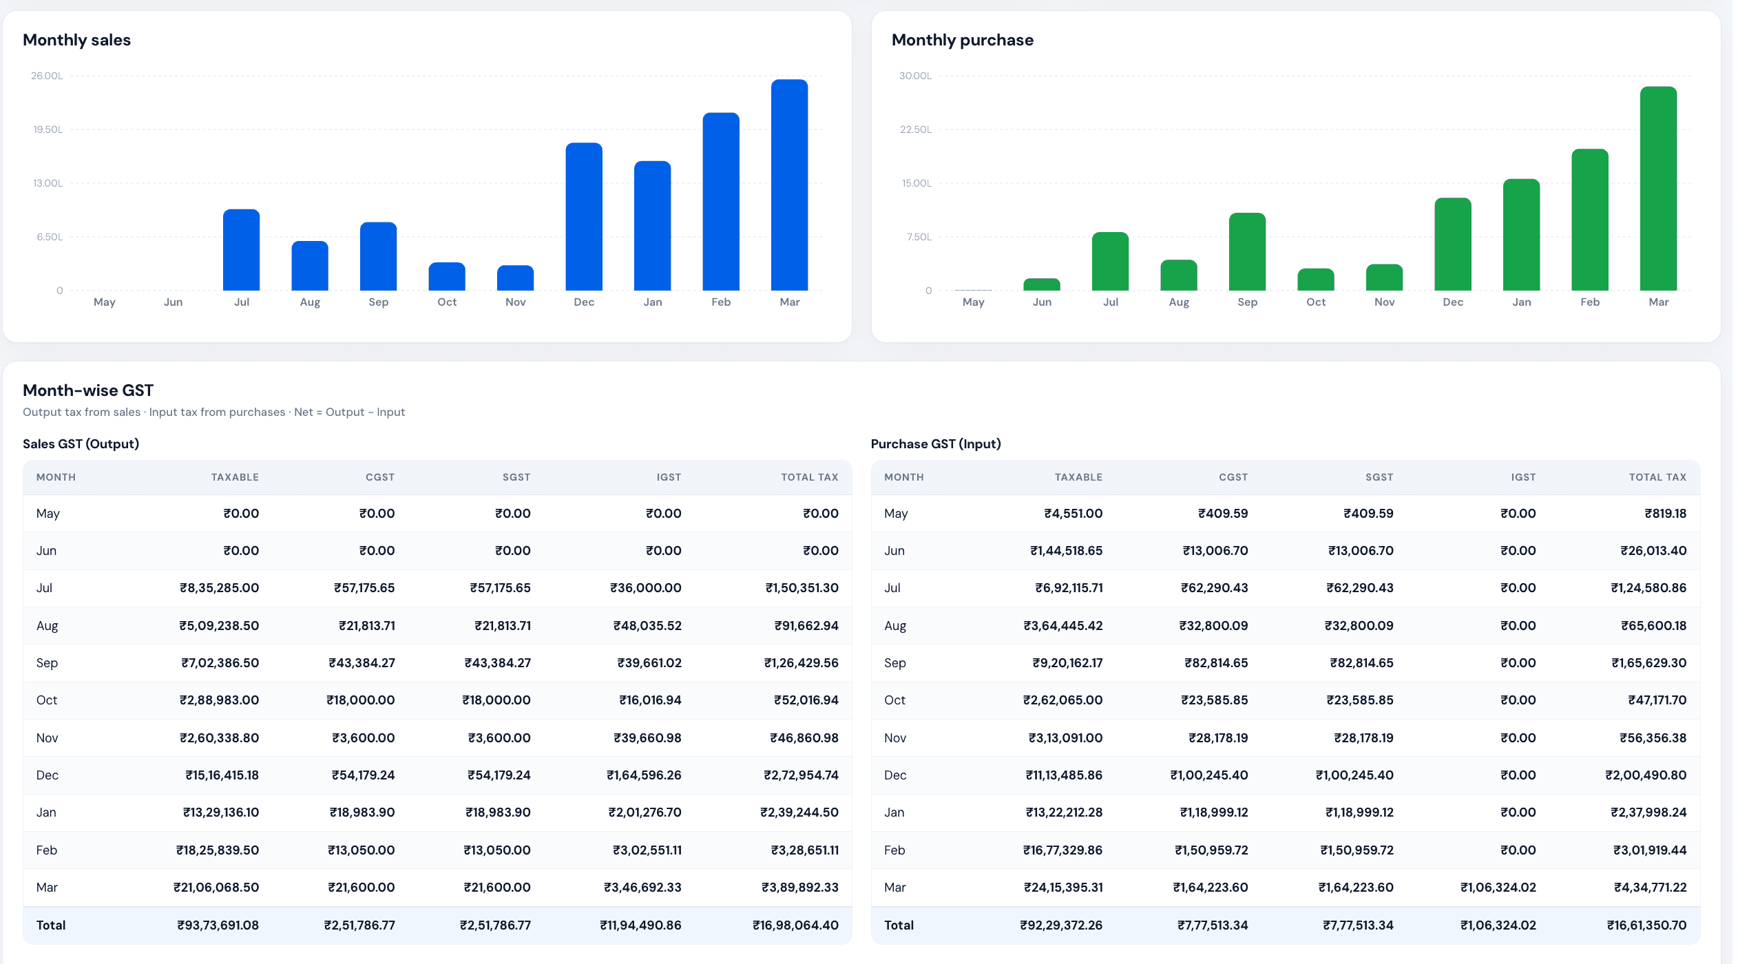1738x964 pixels.
Task: Click MONTH header in Purchase GST table
Action: (x=904, y=477)
